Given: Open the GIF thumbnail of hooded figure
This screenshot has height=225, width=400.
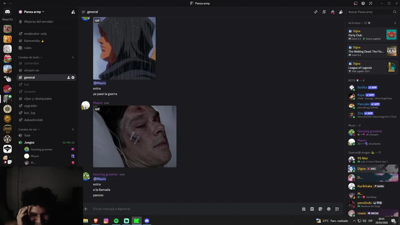Looking at the screenshot, I should point(124,48).
